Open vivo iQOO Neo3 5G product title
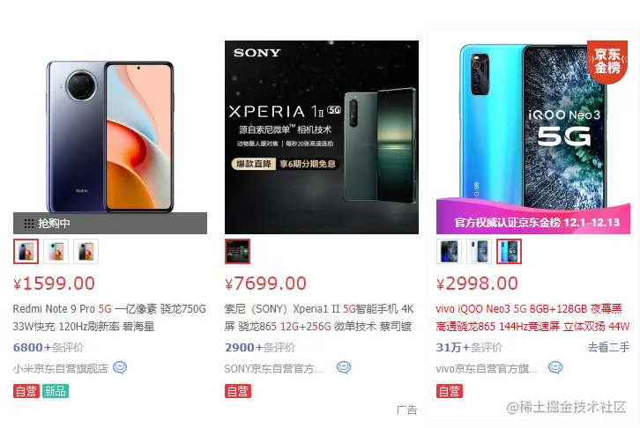This screenshot has width=640, height=428. (532, 318)
